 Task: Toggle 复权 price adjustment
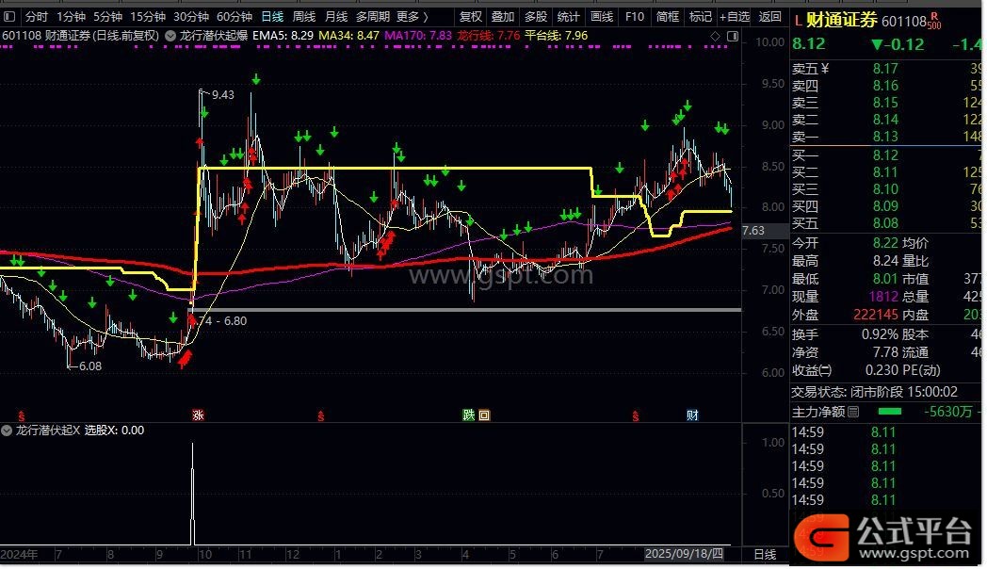click(471, 16)
